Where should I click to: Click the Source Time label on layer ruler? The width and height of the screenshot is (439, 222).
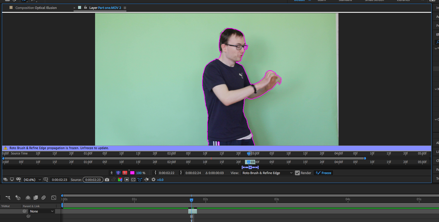click(19, 154)
